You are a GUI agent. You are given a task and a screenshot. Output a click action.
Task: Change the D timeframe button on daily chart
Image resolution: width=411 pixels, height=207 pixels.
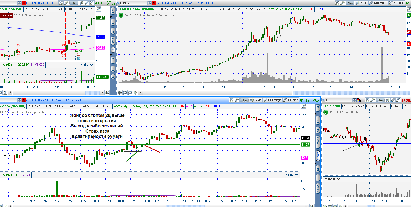click(x=74, y=3)
